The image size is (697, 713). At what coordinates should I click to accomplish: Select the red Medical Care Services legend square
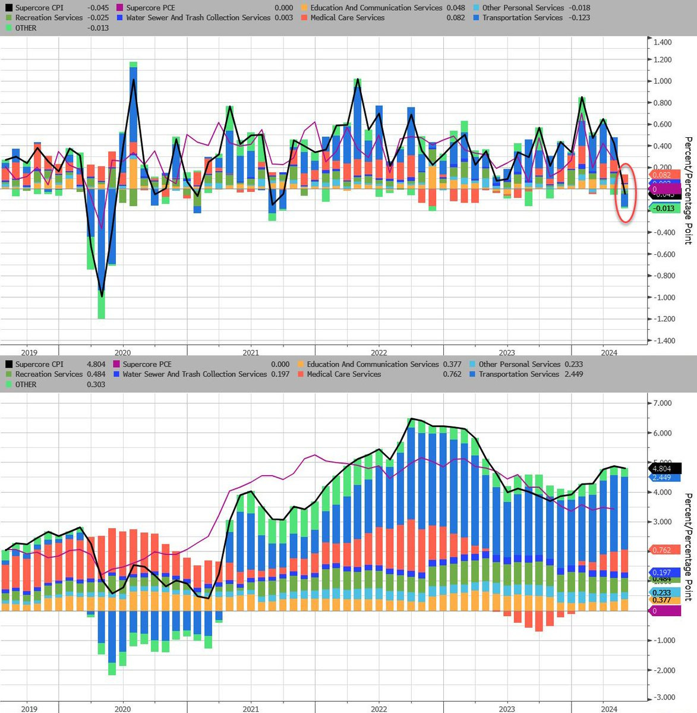pyautogui.click(x=303, y=18)
